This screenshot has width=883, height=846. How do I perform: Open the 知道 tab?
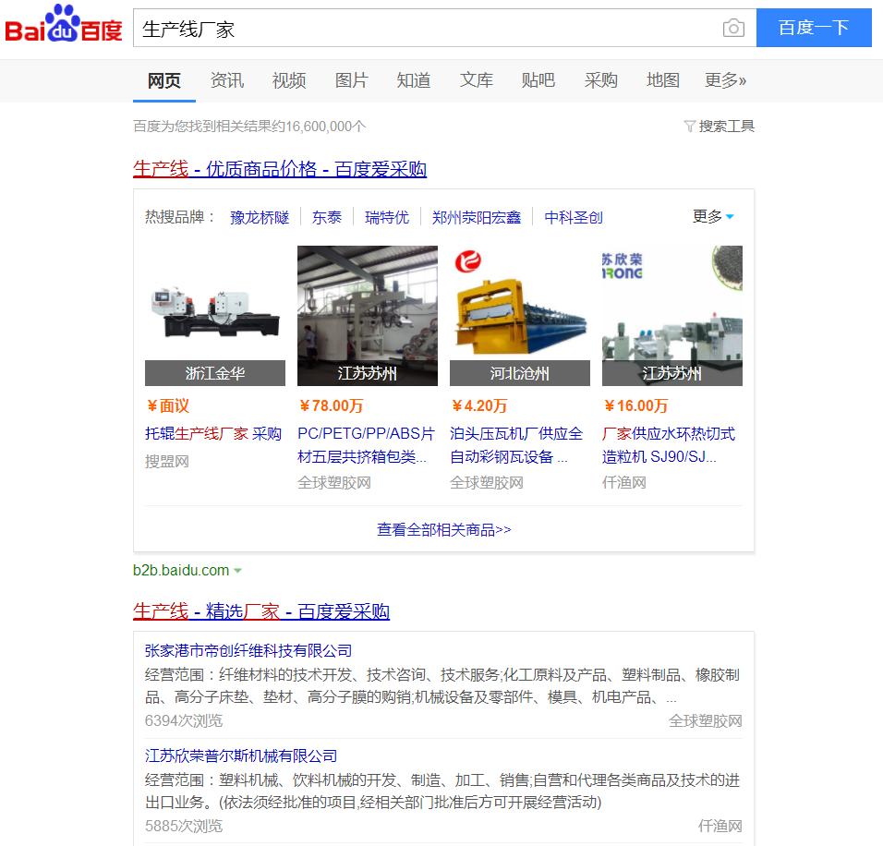click(414, 80)
